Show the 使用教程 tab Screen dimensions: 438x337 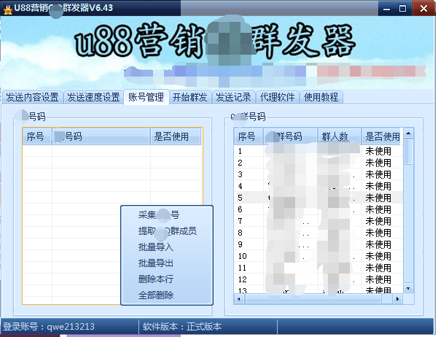pos(321,97)
